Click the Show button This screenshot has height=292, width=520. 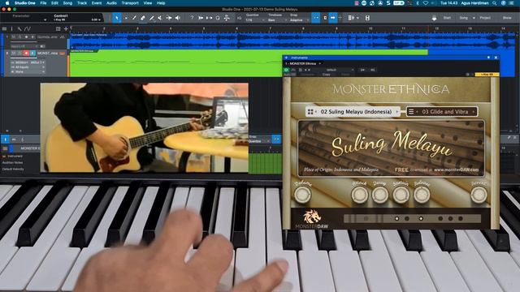(x=507, y=18)
